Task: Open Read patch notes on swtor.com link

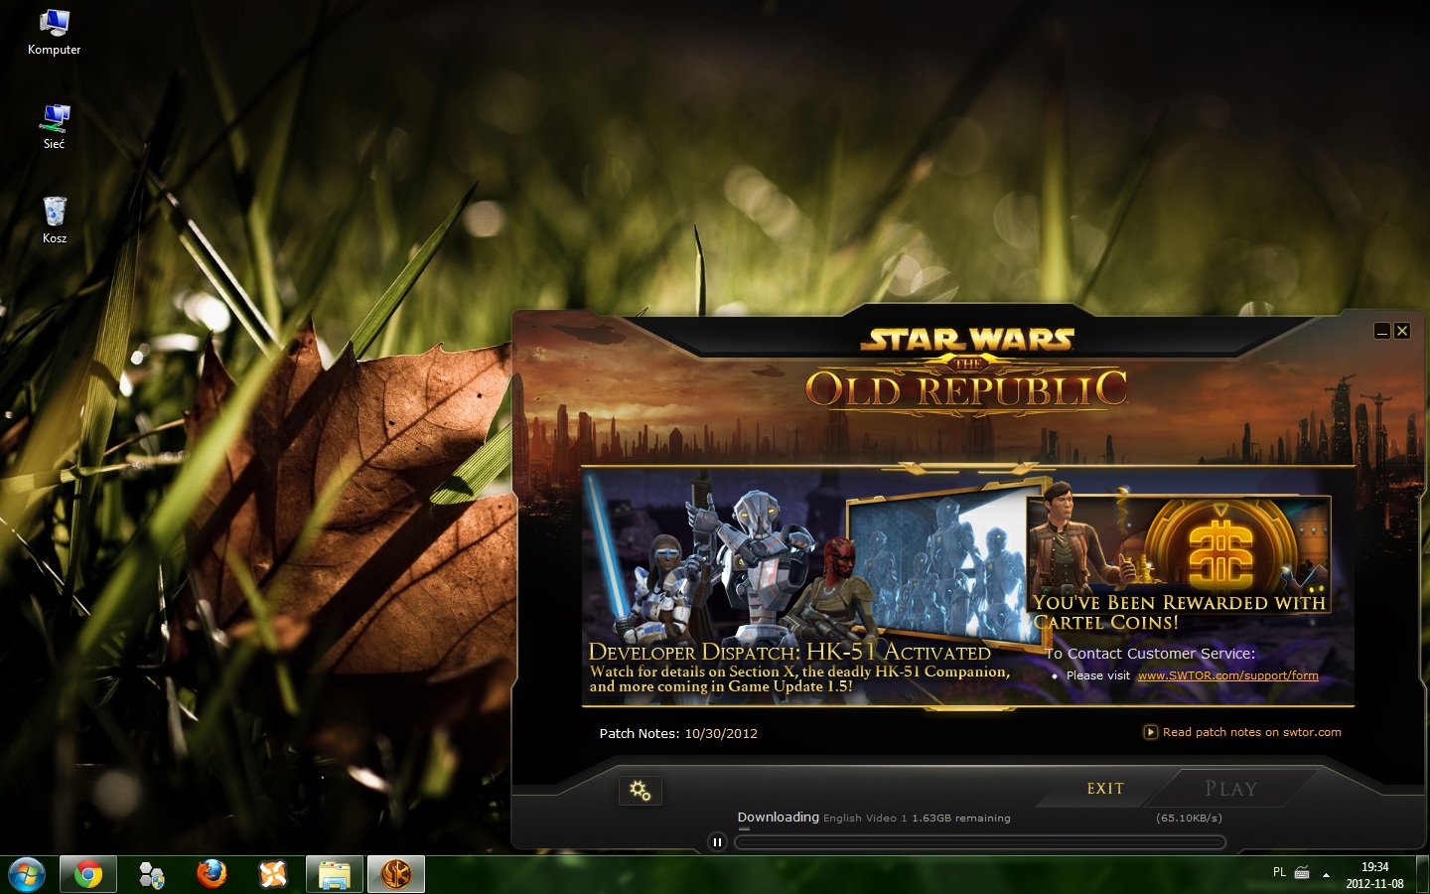Action: pos(1251,732)
